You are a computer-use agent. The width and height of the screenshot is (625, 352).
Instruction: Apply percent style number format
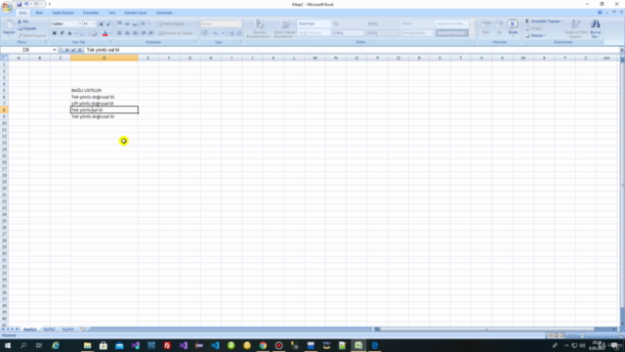(215, 33)
